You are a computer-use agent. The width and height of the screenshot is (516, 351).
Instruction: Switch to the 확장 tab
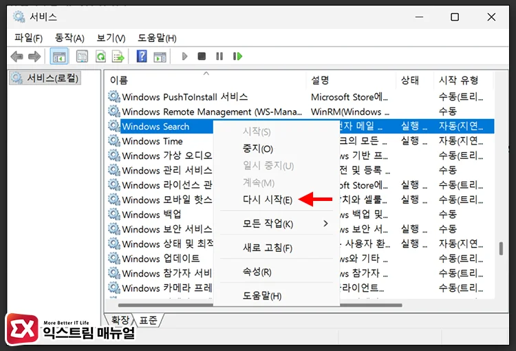pos(120,320)
